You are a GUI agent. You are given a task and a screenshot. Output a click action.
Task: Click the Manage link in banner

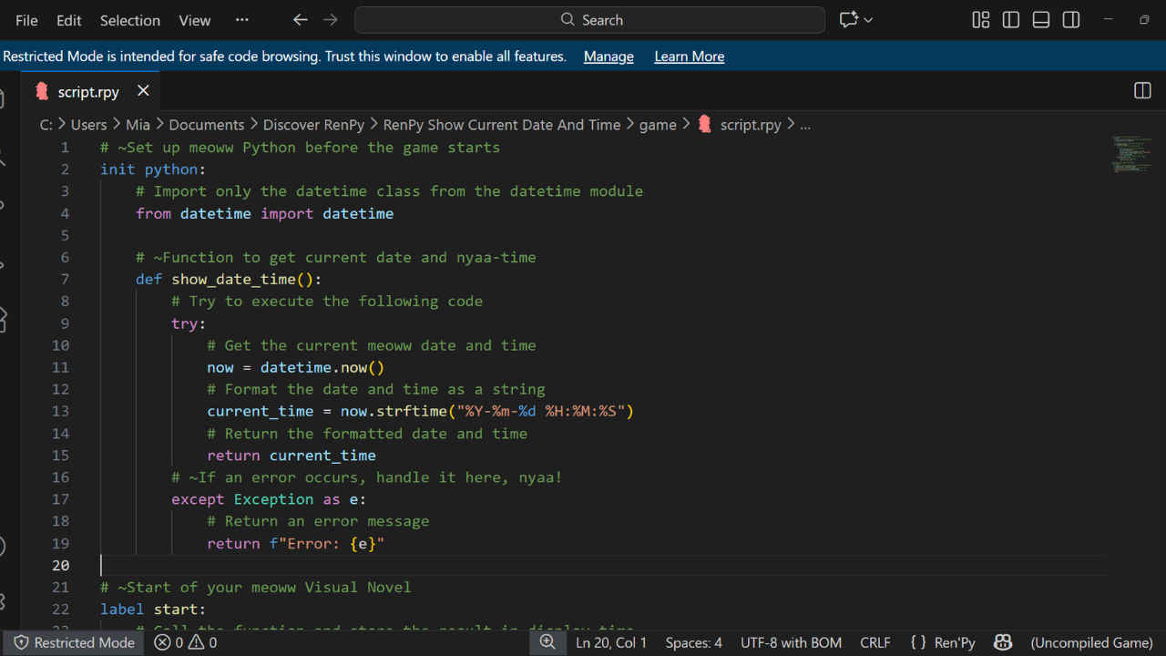(x=609, y=56)
